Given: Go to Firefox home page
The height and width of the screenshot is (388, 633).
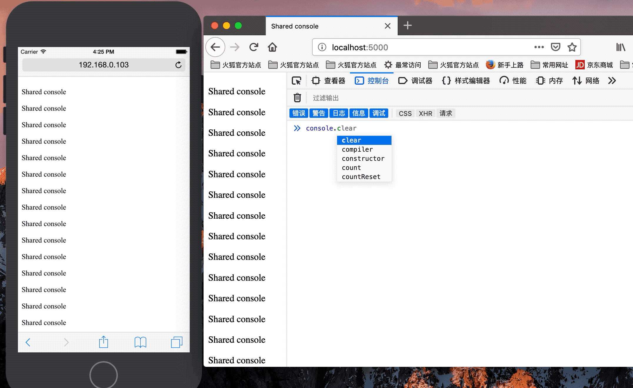Looking at the screenshot, I should (272, 47).
